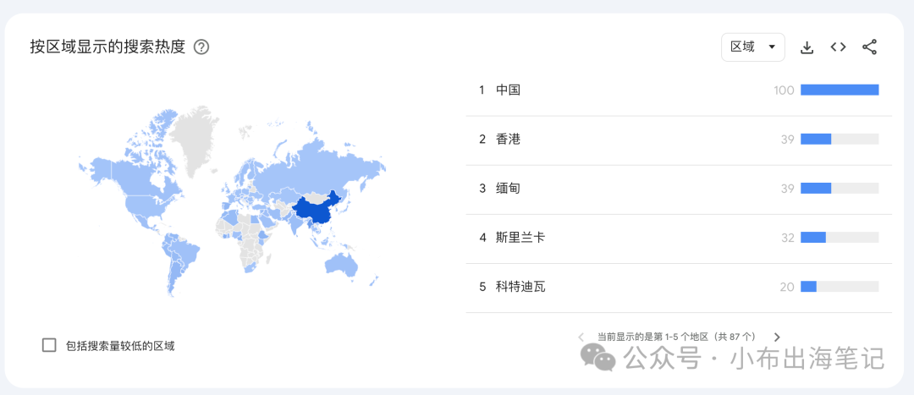This screenshot has height=395, width=914.
Task: Open the embed code icon
Action: click(x=838, y=47)
